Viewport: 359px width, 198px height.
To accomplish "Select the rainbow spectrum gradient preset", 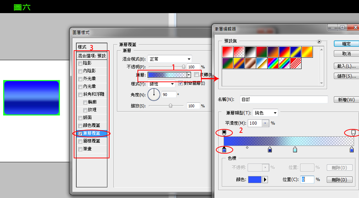I will tap(273, 63).
